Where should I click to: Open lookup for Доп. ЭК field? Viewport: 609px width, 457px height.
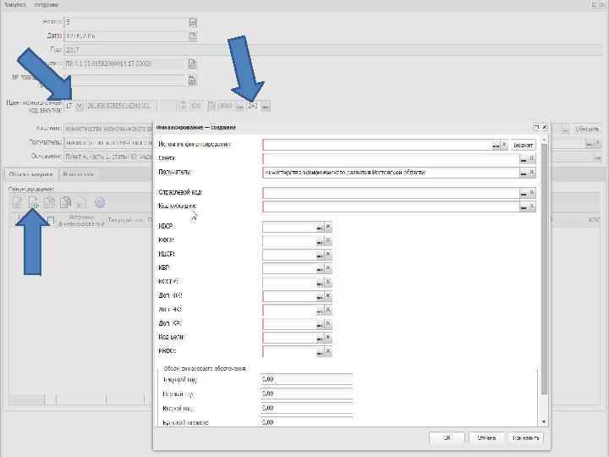[320, 311]
